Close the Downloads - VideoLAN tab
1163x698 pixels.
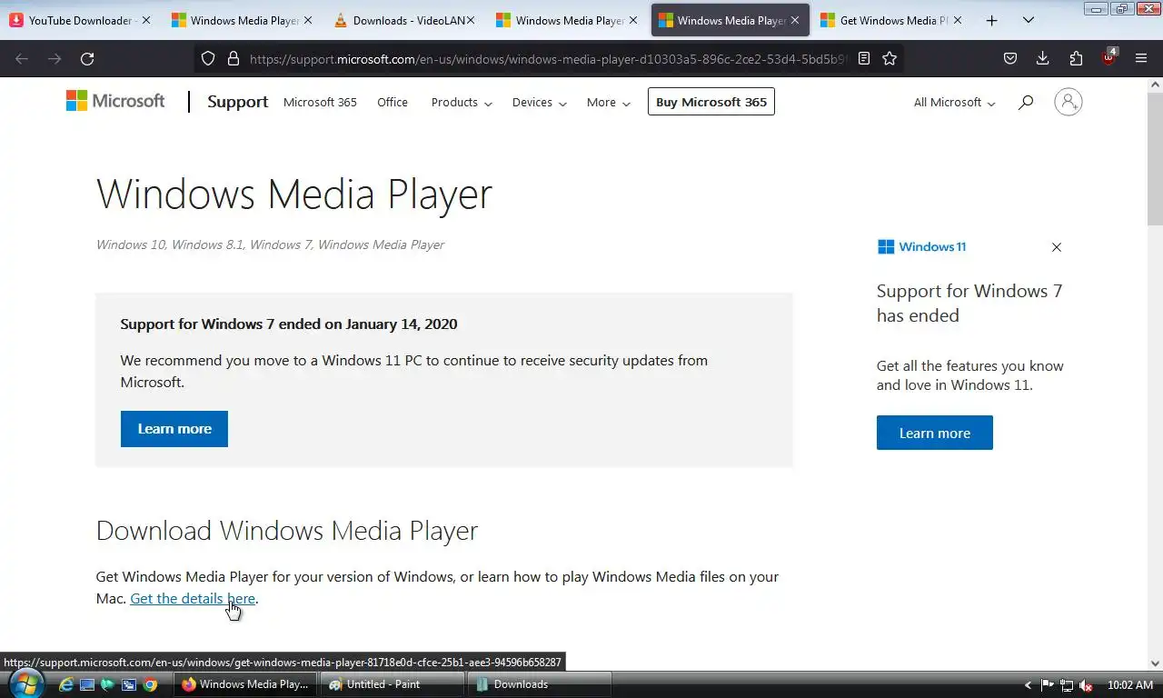coord(471,20)
